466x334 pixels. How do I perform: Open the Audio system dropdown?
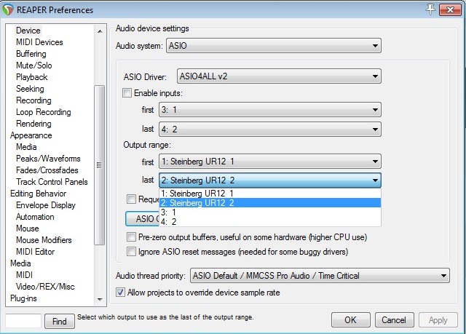[274, 46]
